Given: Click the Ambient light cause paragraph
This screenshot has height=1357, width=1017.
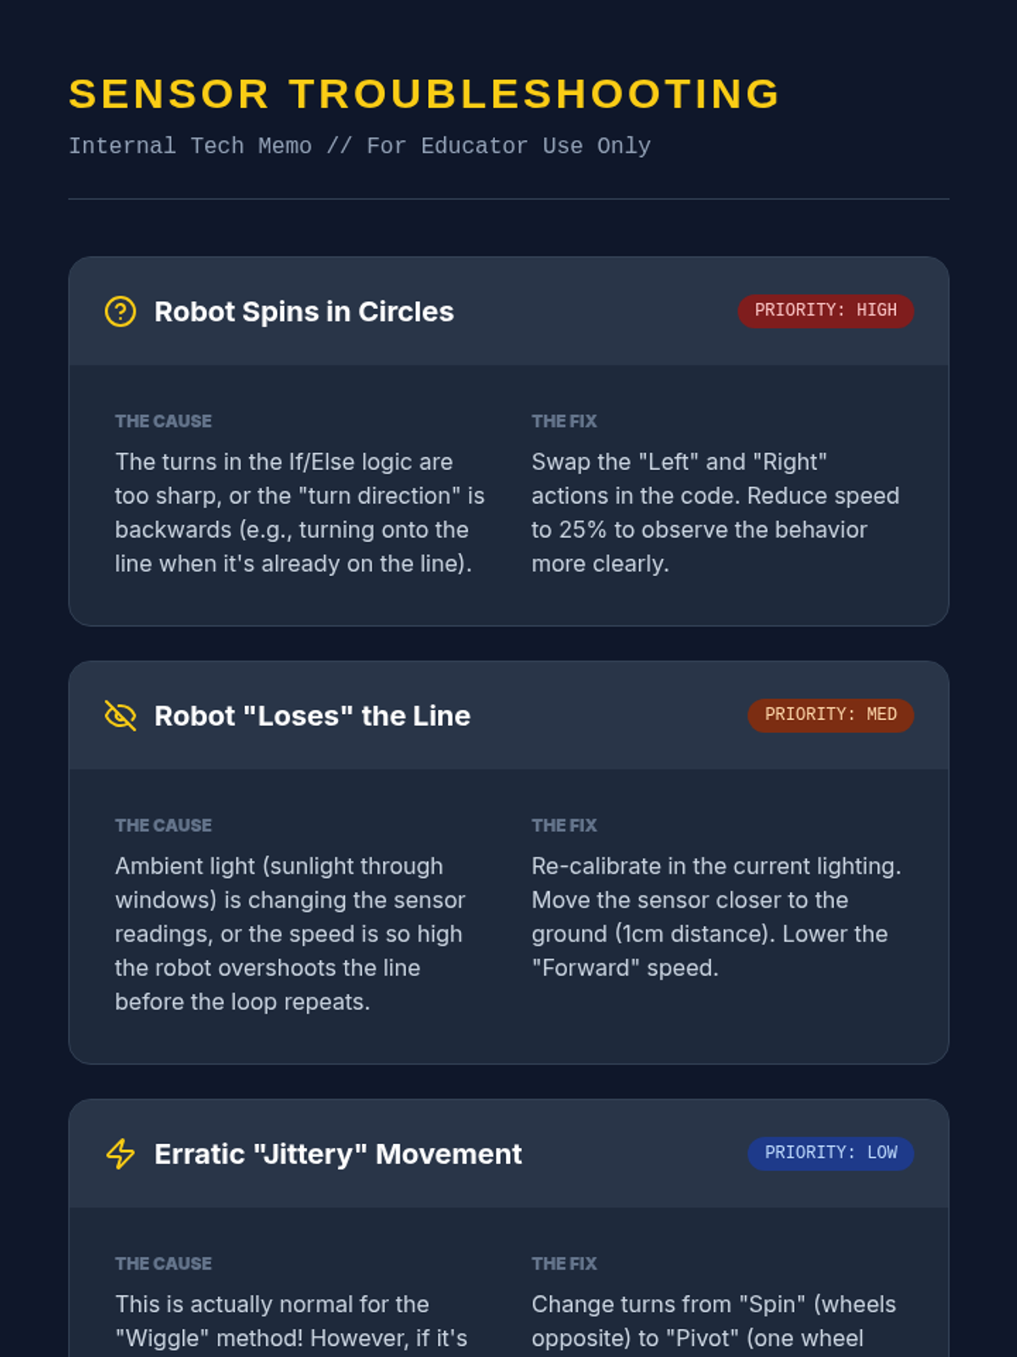Looking at the screenshot, I should tap(292, 934).
